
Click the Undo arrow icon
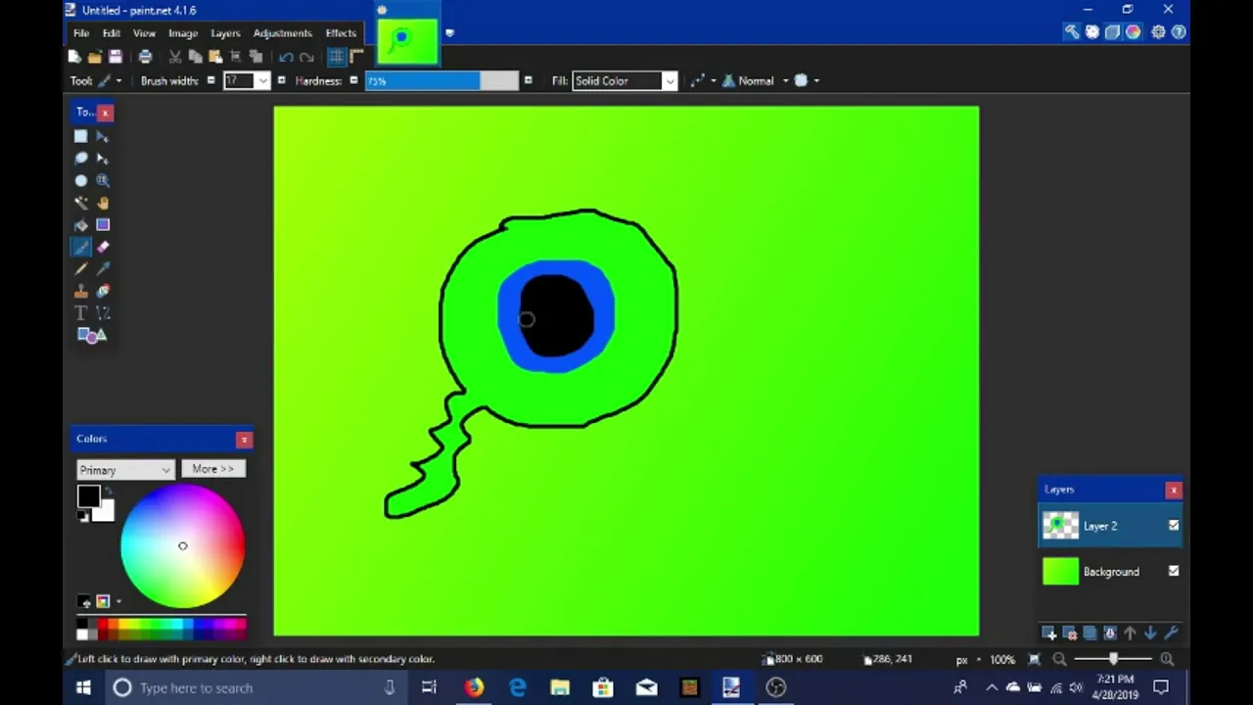coord(286,57)
